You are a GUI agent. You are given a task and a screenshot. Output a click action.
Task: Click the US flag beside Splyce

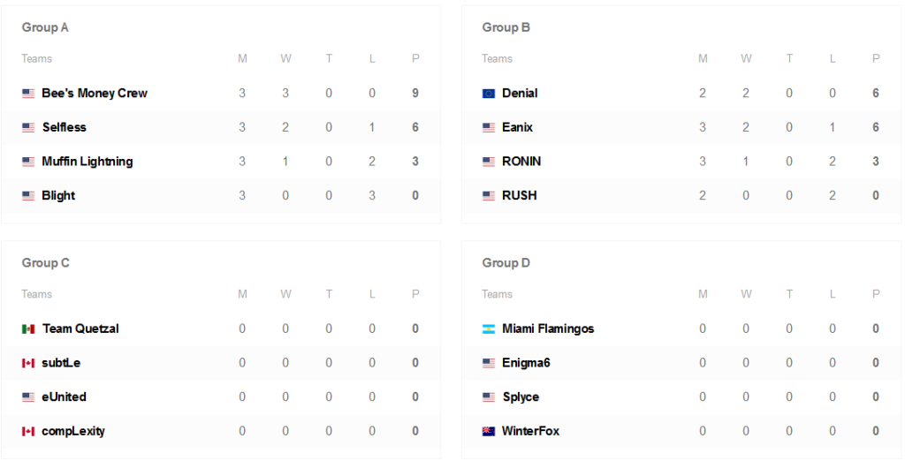489,397
